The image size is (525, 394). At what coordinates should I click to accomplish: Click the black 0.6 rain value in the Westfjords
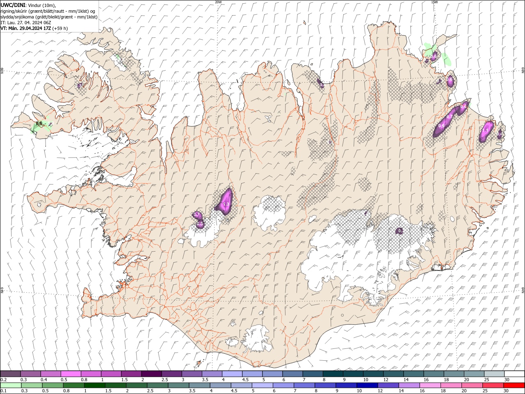point(39,123)
